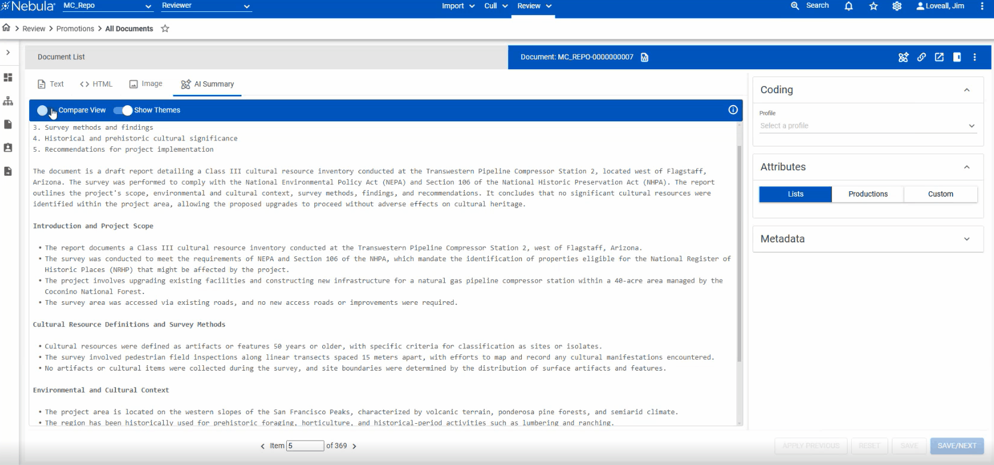
Task: Favorite the All Documents breadcrumb star
Action: pos(165,29)
